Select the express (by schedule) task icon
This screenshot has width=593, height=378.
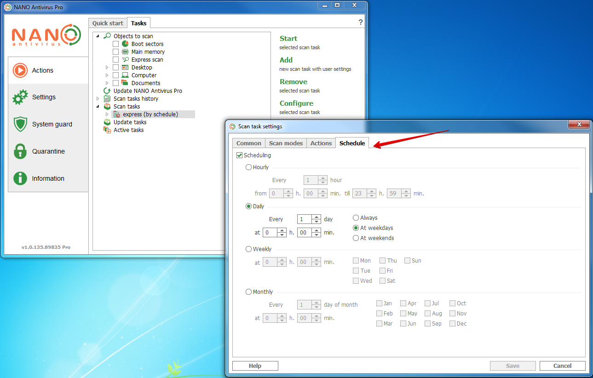point(117,115)
